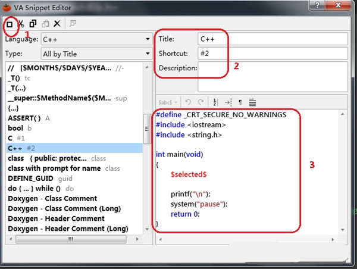357x269 pixels.
Task: Toggle paragraph marks visibility icon
Action: click(x=240, y=102)
